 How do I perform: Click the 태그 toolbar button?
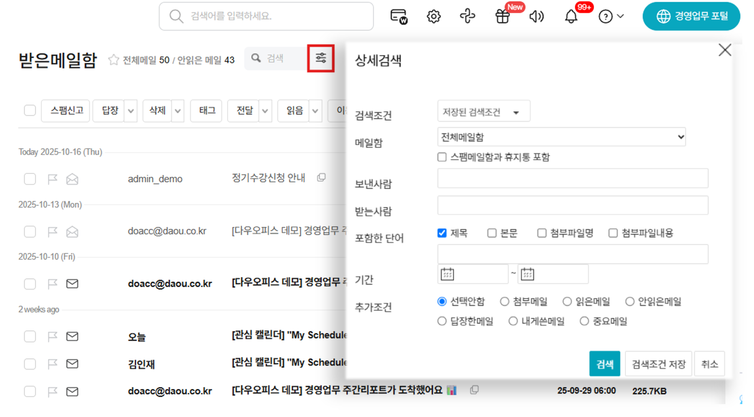tap(207, 111)
